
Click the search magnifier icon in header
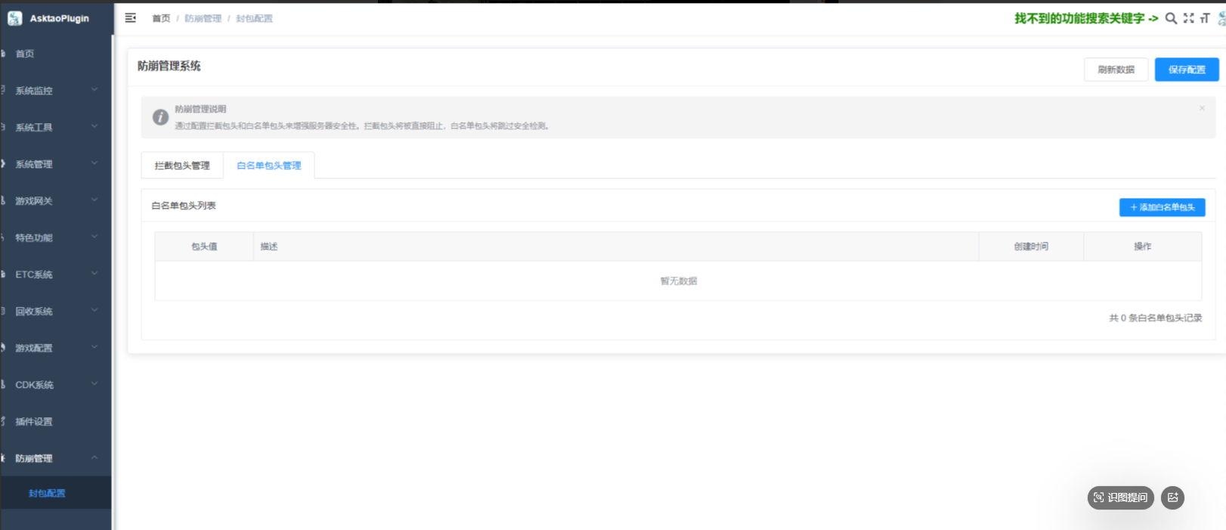1171,18
